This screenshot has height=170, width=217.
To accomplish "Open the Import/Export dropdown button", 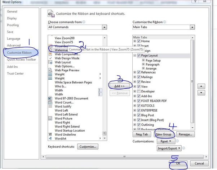I will (169, 148).
